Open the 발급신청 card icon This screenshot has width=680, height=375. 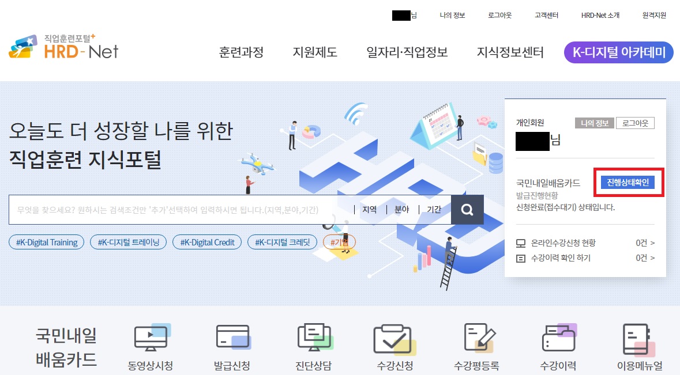pos(234,338)
